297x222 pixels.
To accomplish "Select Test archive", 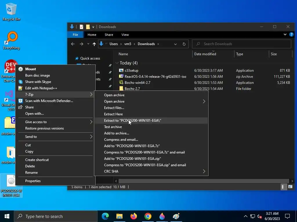I will coord(151,127).
